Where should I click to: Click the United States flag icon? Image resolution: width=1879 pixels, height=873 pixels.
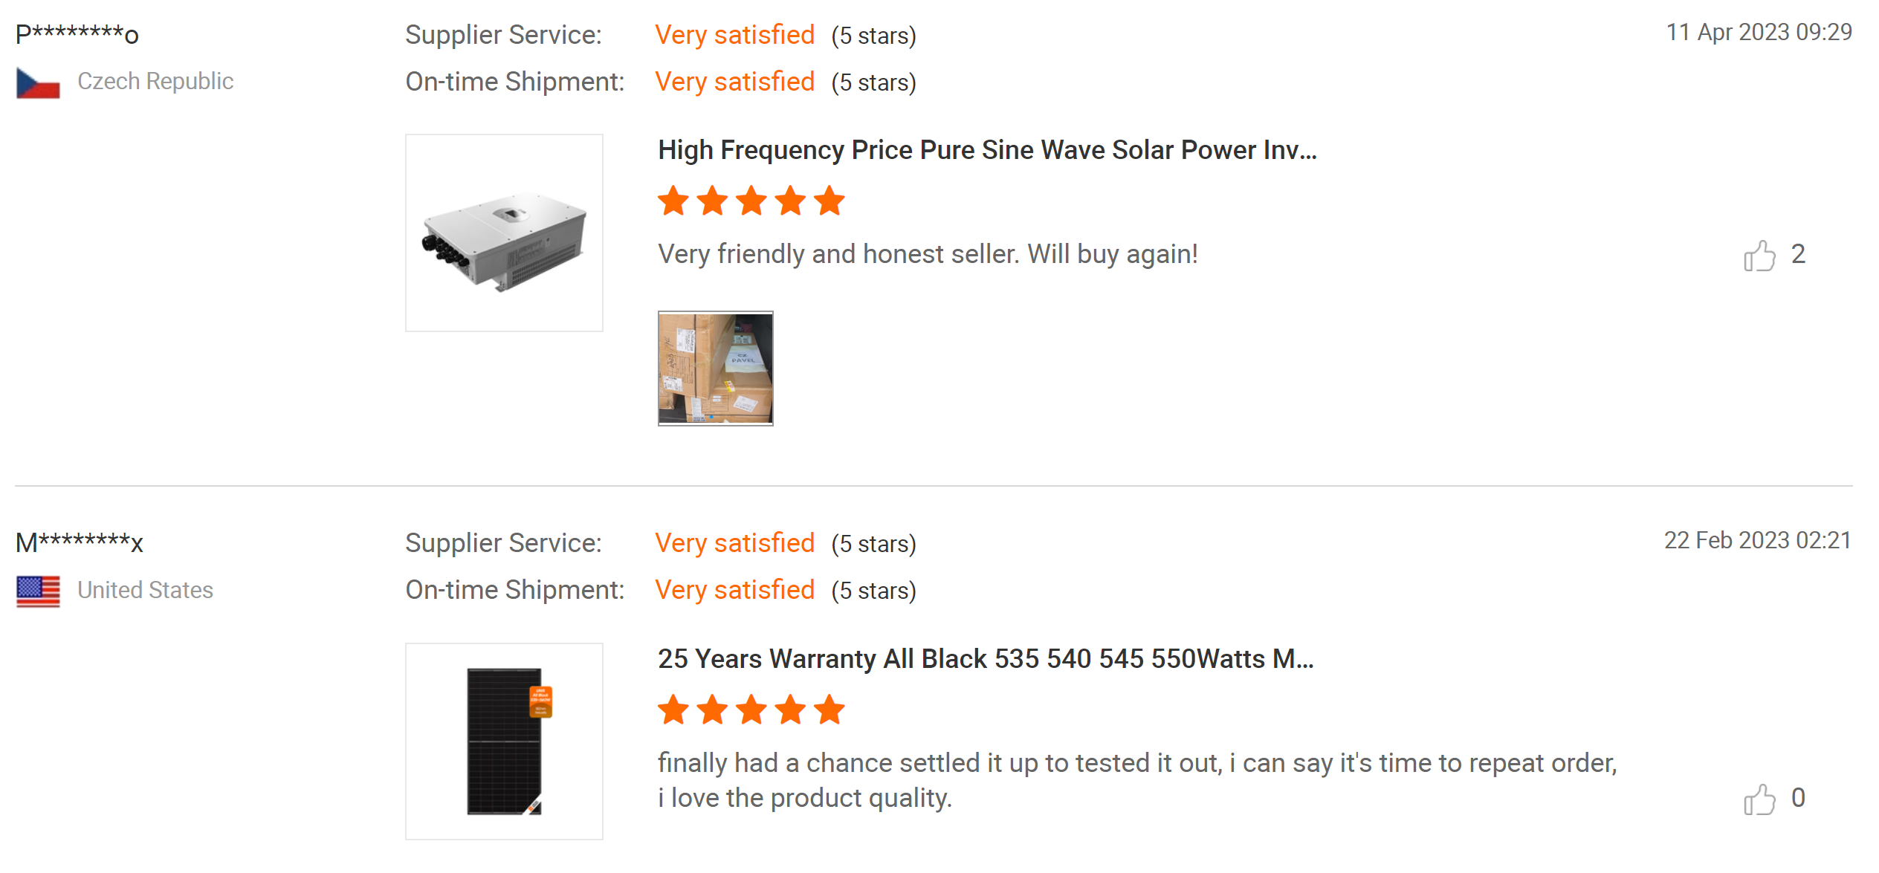click(x=38, y=591)
